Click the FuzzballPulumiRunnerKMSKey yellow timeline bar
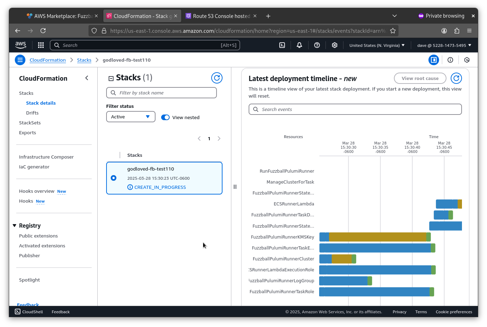Screen dimensions: 487x327 (378, 237)
